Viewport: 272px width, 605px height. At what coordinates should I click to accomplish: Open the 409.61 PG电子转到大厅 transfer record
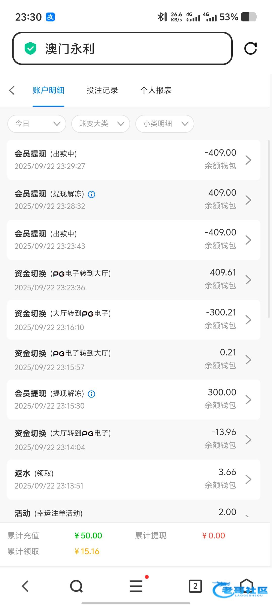coord(133,280)
